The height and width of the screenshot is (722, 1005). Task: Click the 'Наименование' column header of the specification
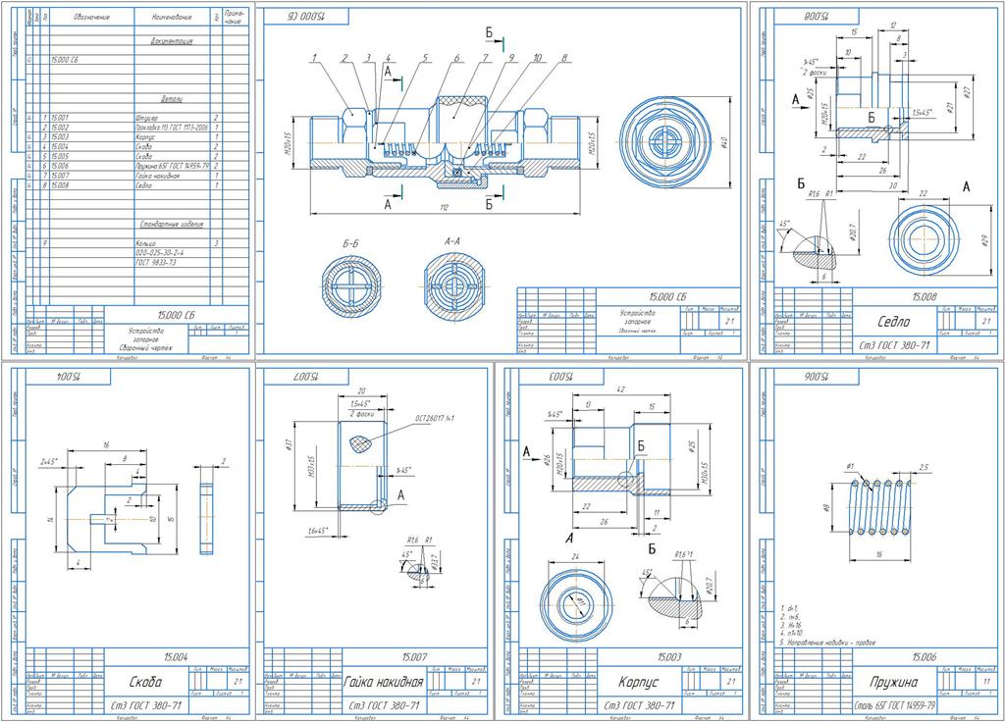[x=172, y=18]
